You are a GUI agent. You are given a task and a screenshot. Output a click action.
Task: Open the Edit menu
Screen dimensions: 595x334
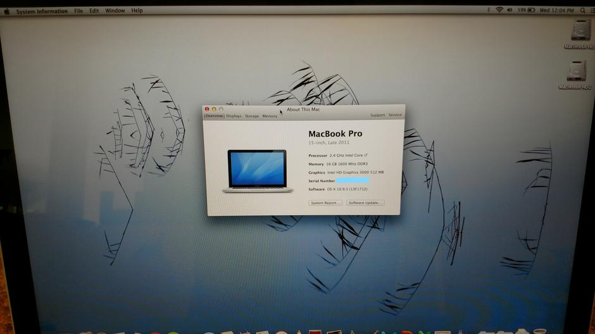[94, 11]
